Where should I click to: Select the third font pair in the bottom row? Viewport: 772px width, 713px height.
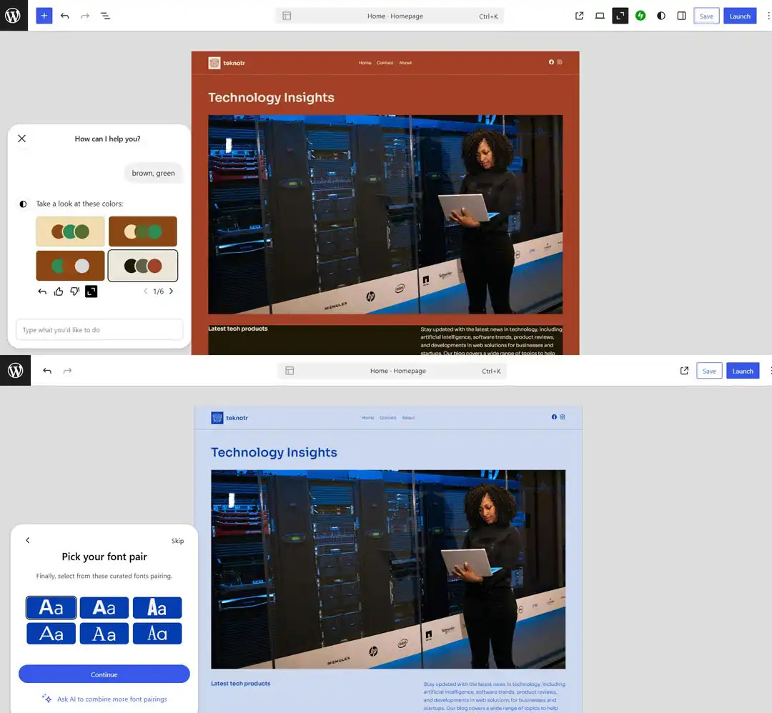157,633
